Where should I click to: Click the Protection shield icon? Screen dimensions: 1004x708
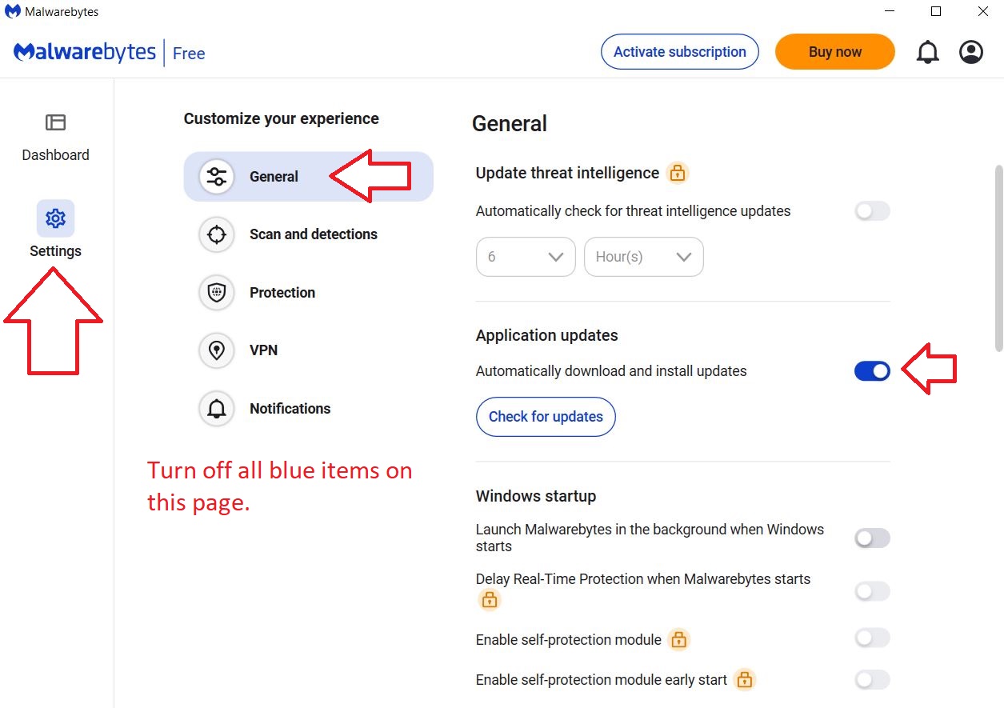click(x=217, y=293)
